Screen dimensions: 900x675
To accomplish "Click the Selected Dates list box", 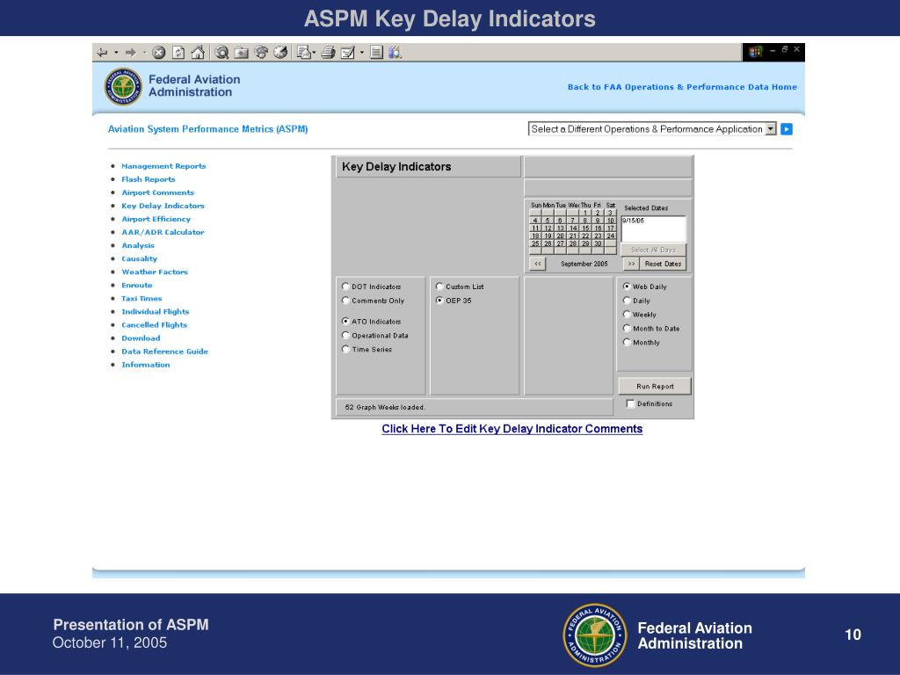I will point(653,229).
